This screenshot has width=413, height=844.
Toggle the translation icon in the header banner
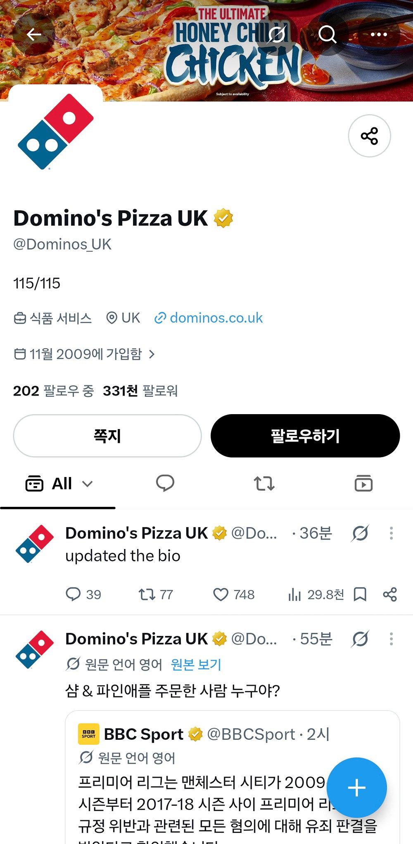pyautogui.click(x=276, y=34)
